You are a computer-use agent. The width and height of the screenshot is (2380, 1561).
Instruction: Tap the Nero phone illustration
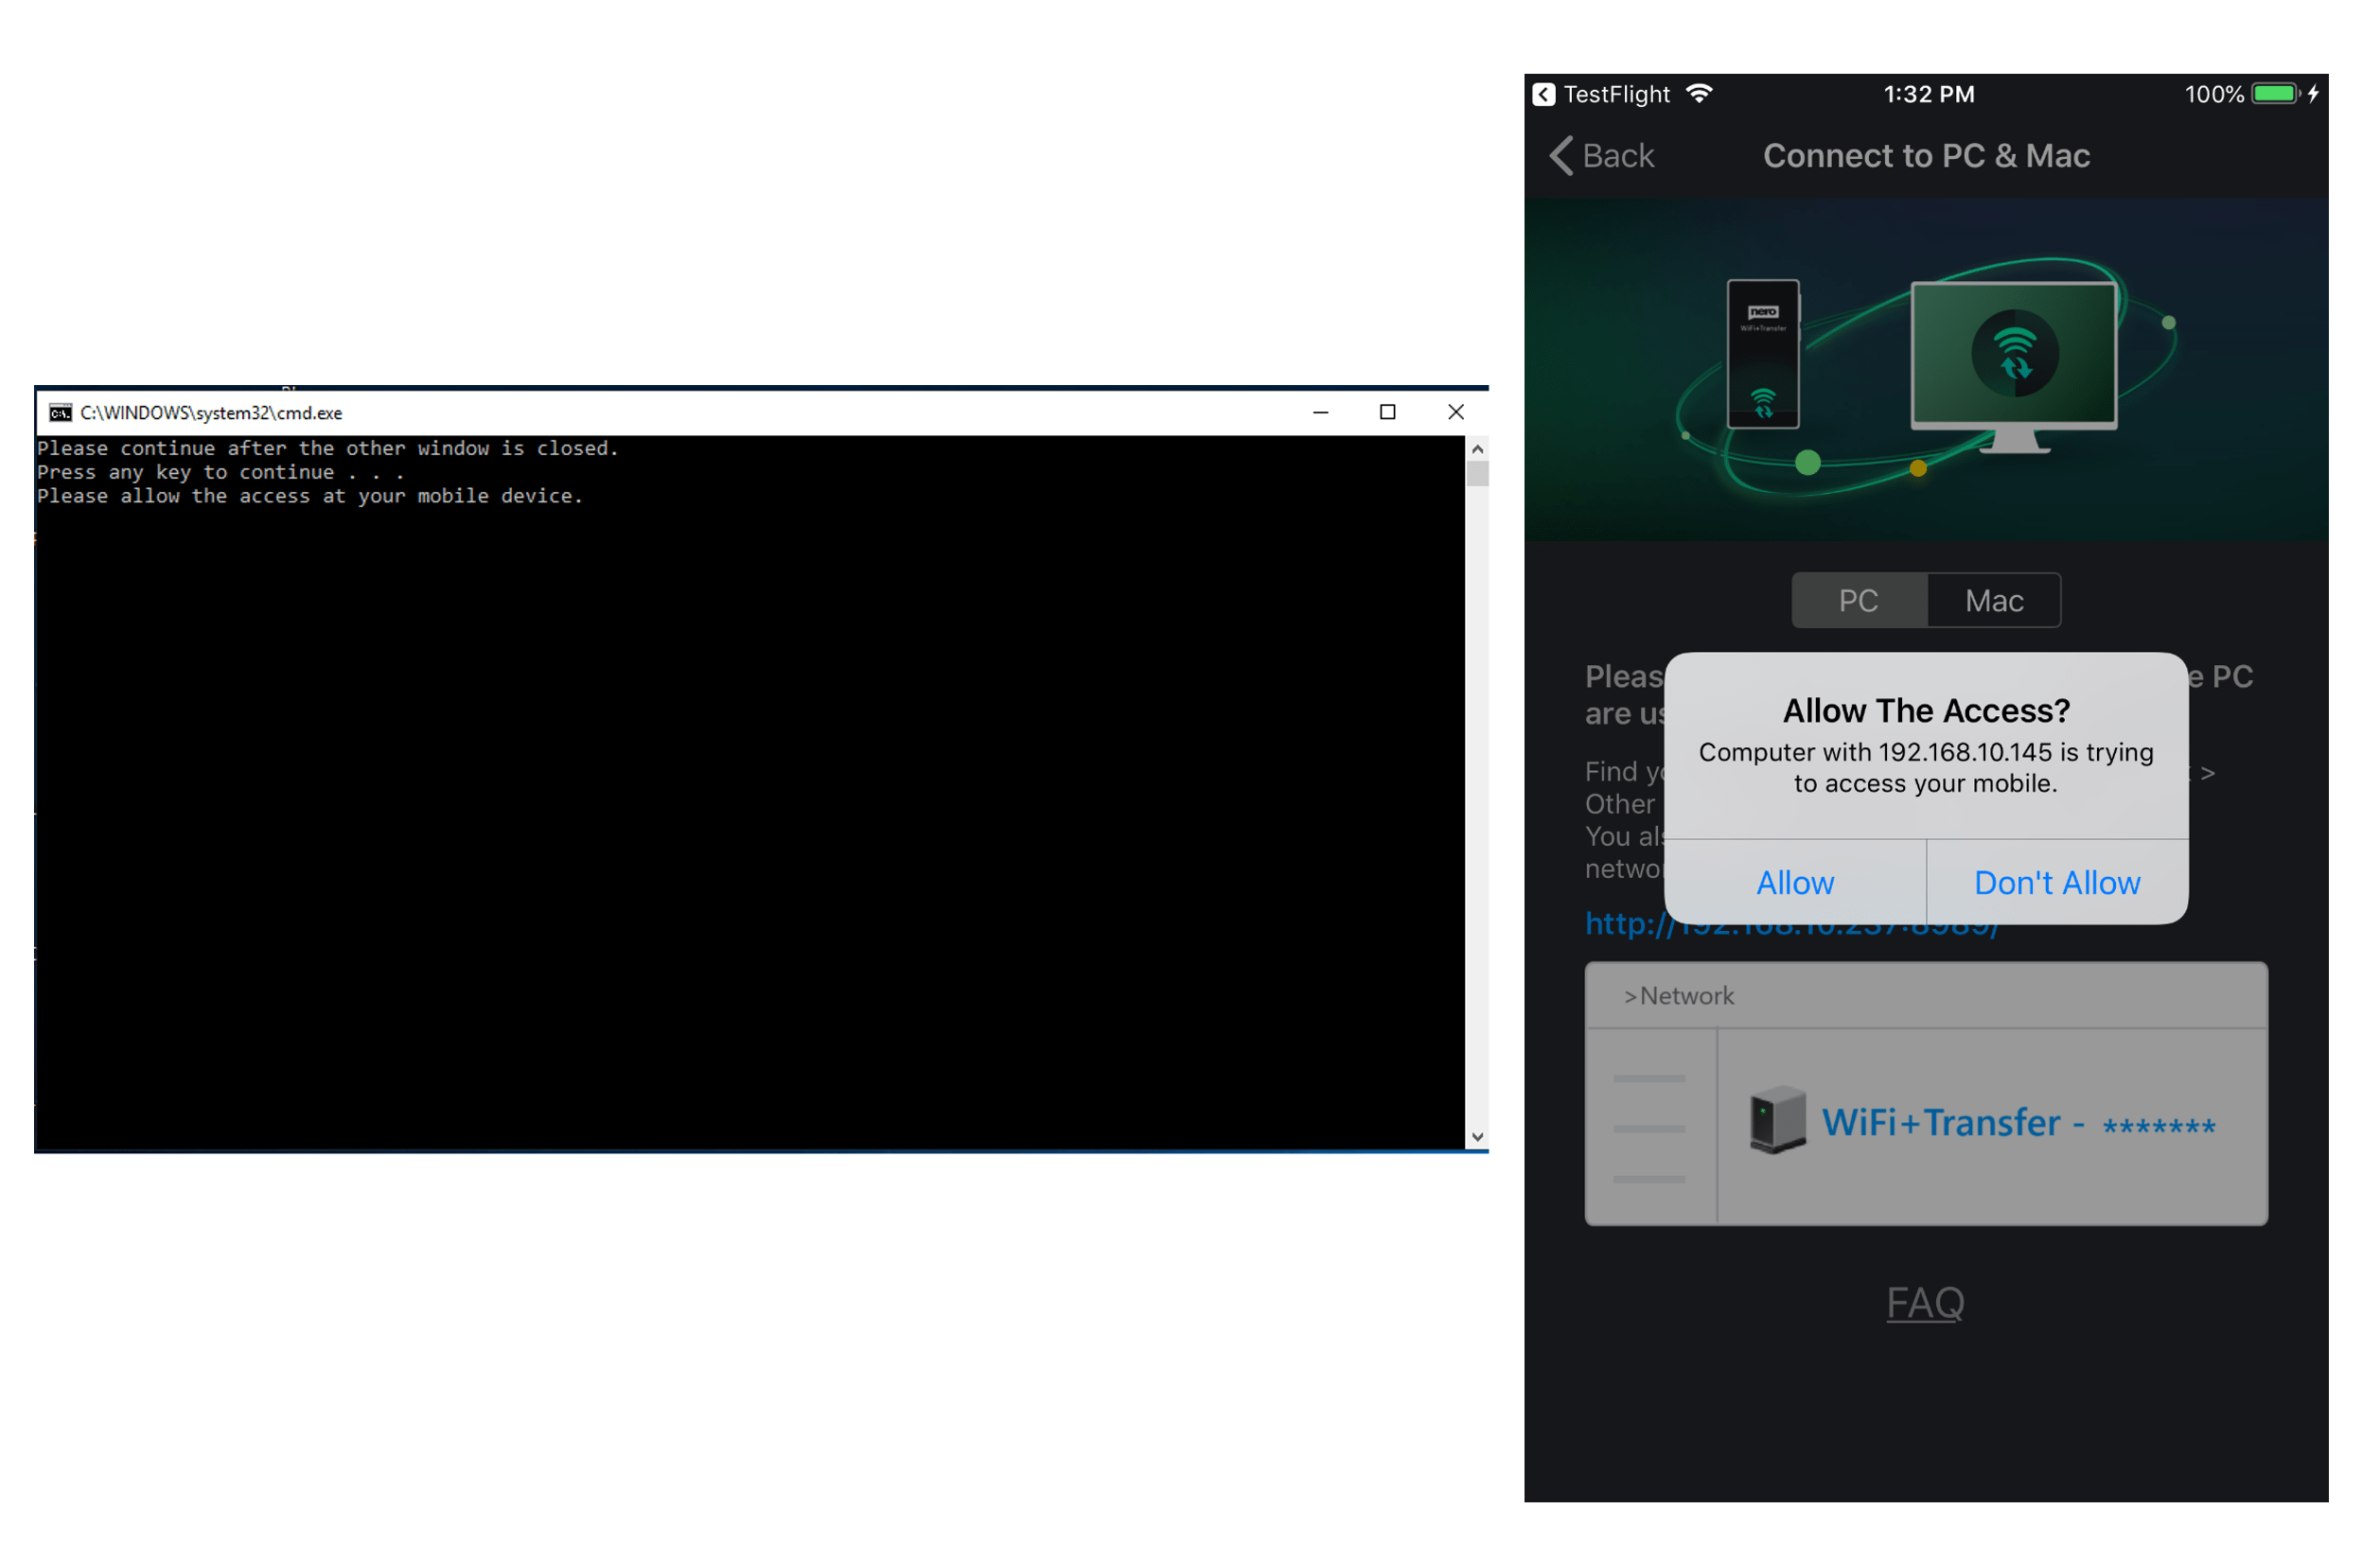[1763, 354]
